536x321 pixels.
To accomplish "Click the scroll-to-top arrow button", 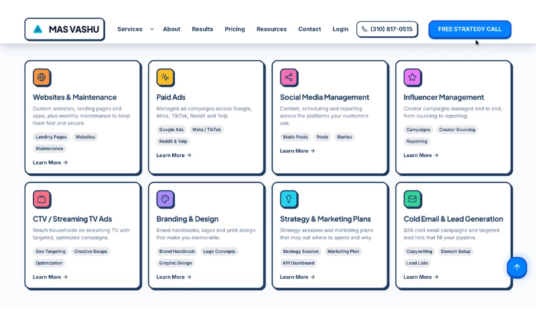I will 517,267.
